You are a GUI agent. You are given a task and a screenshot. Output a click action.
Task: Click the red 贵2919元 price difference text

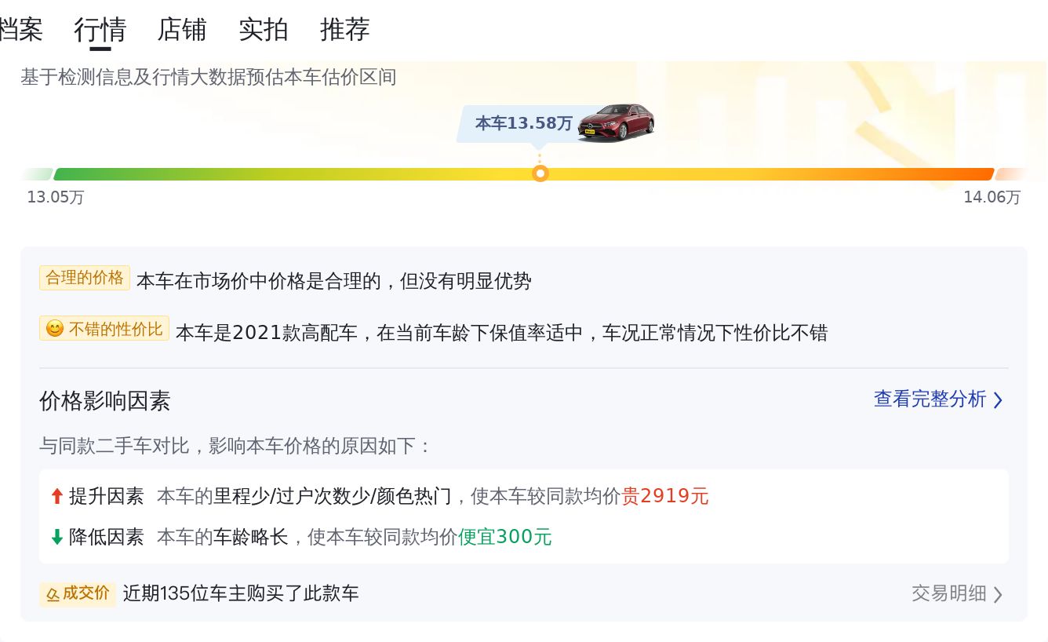point(665,496)
